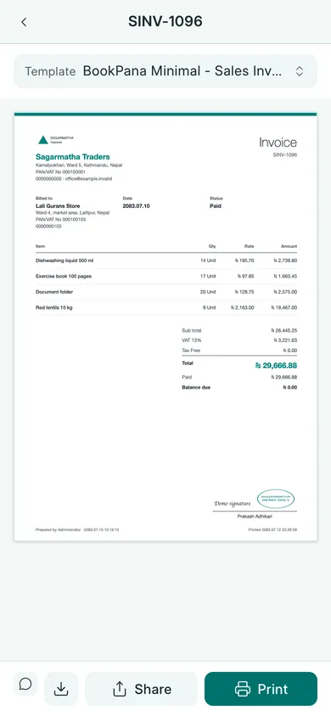331x716 pixels.
Task: Select the 'Lali Gurans Store' customer name
Action: click(58, 206)
